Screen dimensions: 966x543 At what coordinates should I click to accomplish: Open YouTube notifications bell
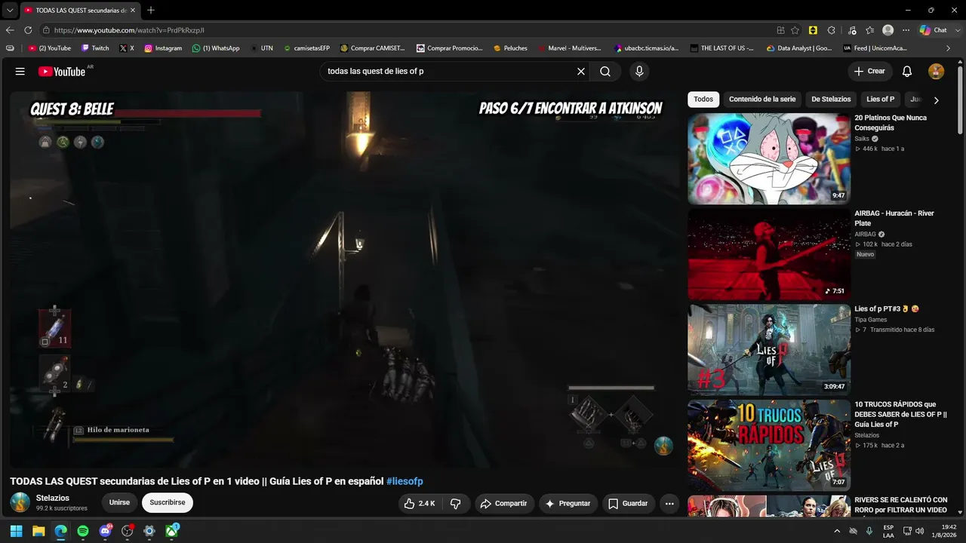coord(907,72)
